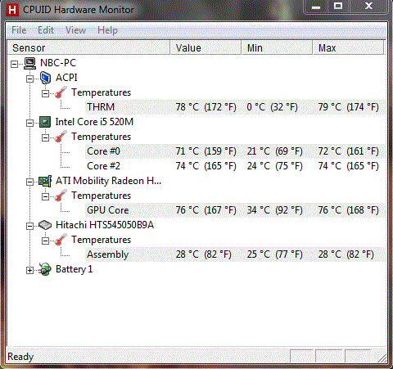The height and width of the screenshot is (369, 393).
Task: Select the ATI Mobility Radeon H... label
Action: pyautogui.click(x=108, y=181)
